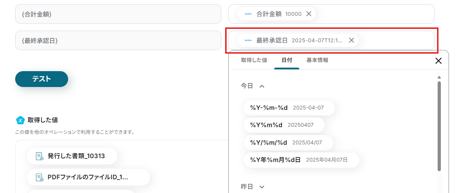Close the value picker panel

coord(438,61)
